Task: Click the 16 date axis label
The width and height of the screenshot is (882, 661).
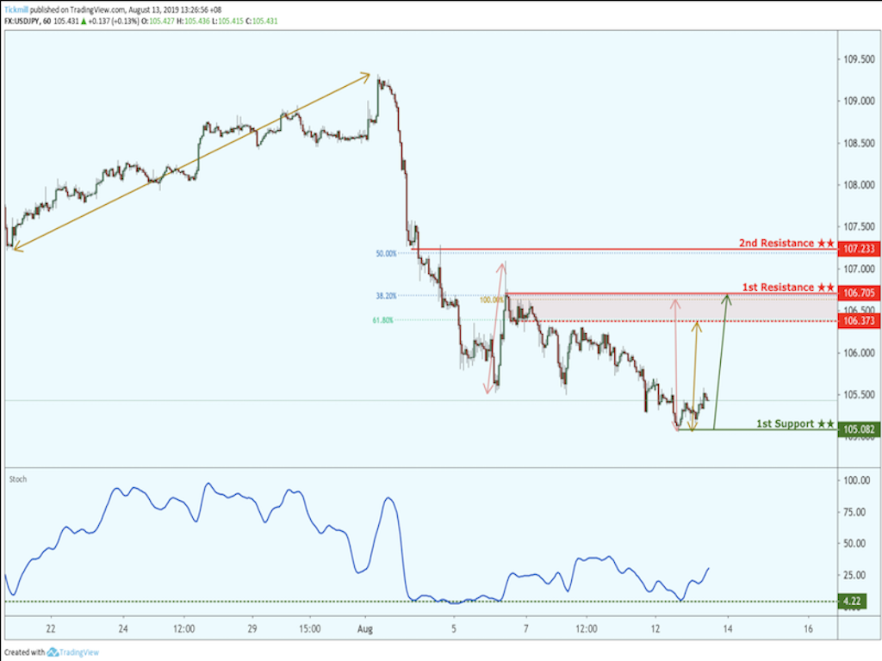Action: 808,628
